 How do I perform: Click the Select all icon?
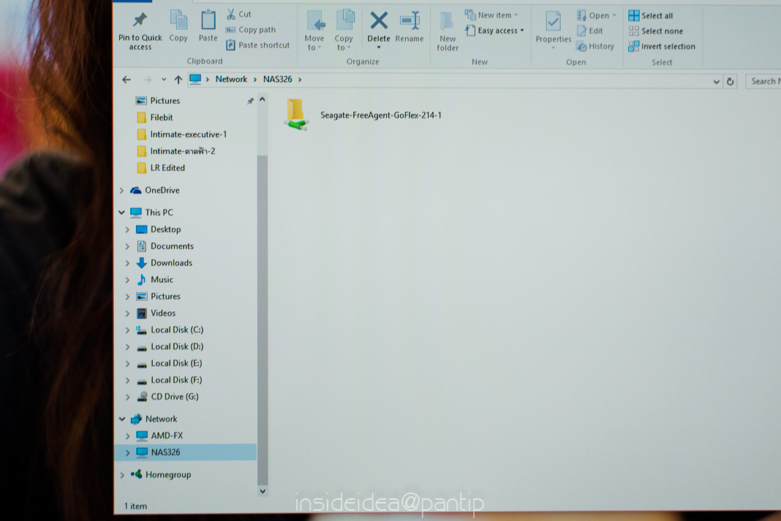click(x=633, y=15)
